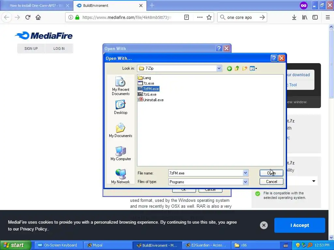Select 7zG.exe in file list
This screenshot has width=334, height=250.
tap(147, 94)
